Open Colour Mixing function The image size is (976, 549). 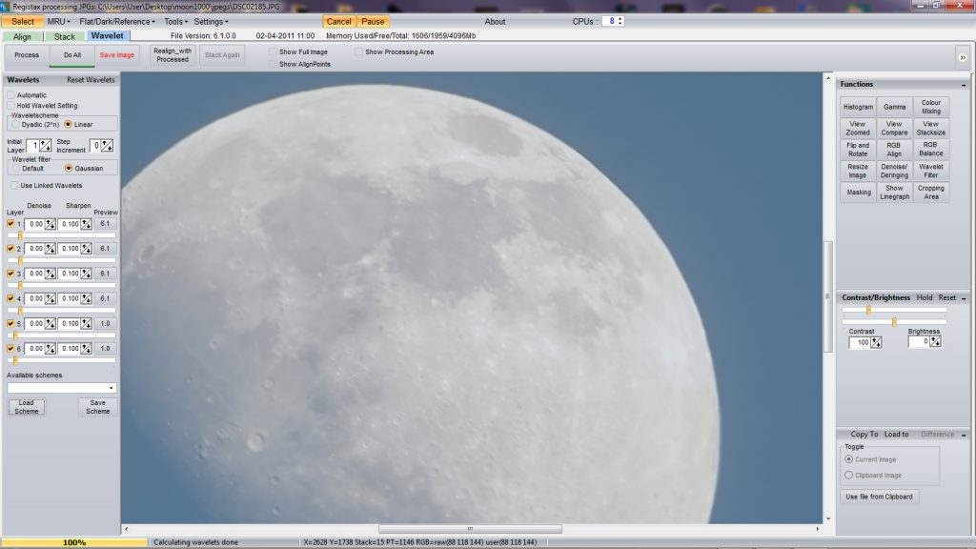pyautogui.click(x=931, y=107)
